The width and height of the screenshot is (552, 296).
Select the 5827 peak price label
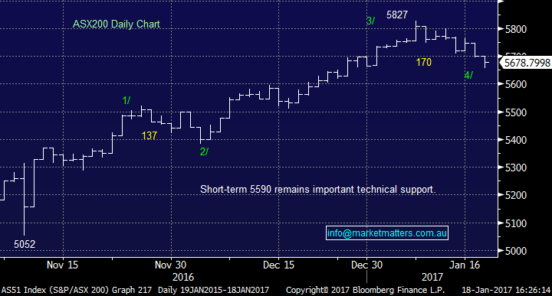point(397,15)
